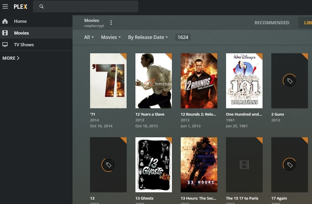Click the film icon on 15 17 to Paris

[244, 165]
